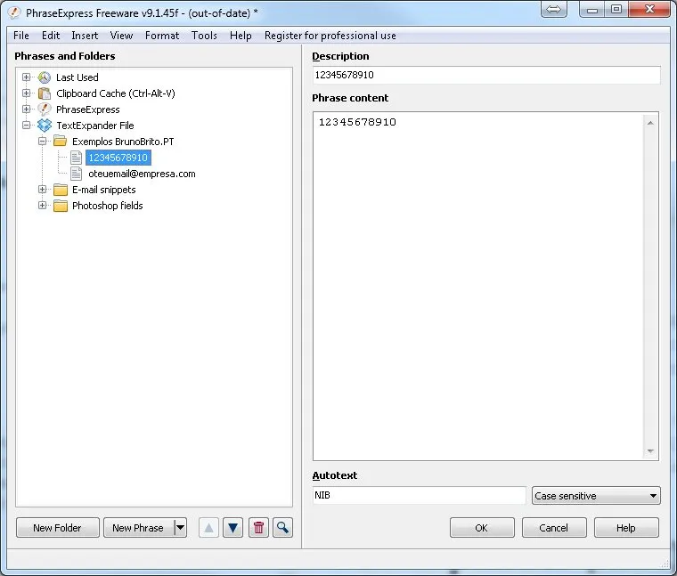Click the PhraseExpress tree node icon
677x576 pixels.
44,110
